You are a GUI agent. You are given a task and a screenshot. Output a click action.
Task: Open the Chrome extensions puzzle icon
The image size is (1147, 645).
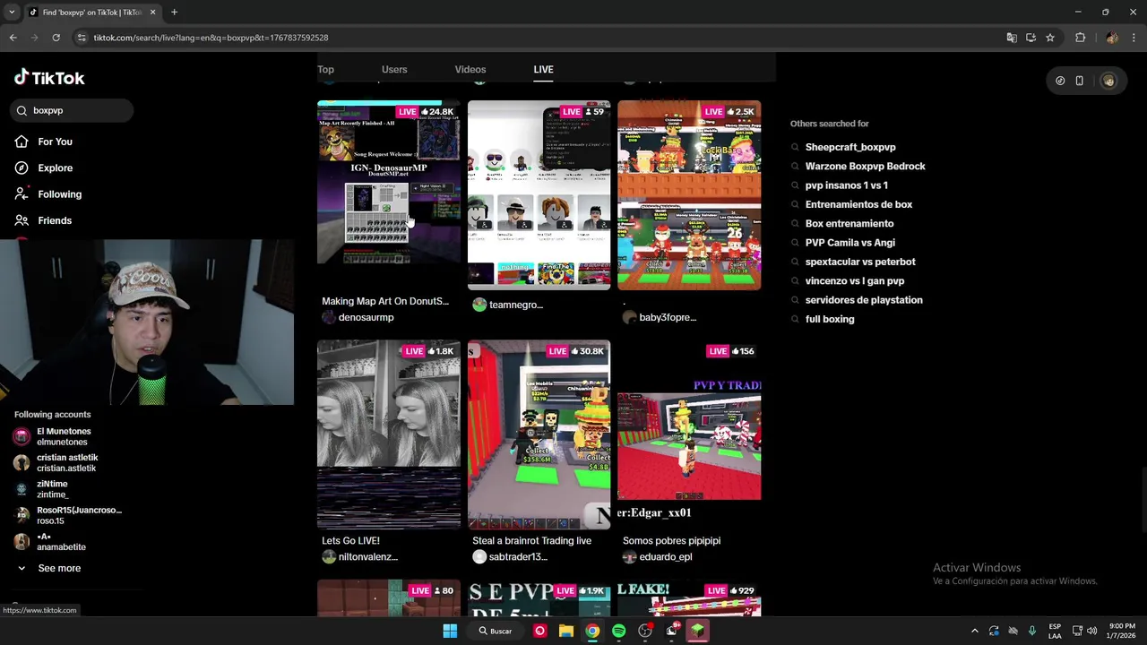tap(1080, 38)
